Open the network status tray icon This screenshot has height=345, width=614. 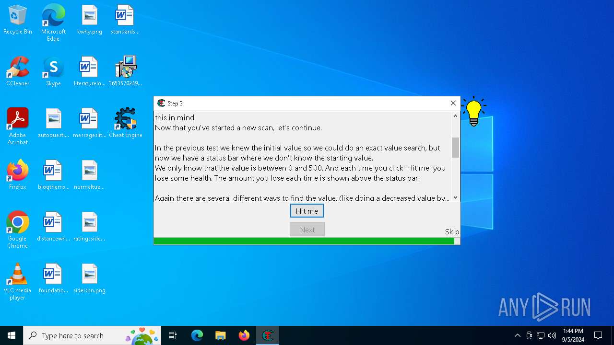[541, 335]
